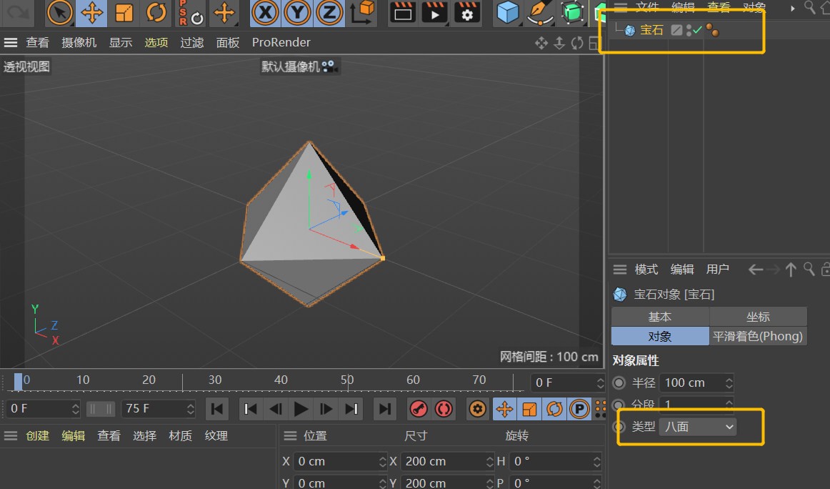Open the 选项 viewport menu
Screen dimensions: 830x489
(156, 42)
